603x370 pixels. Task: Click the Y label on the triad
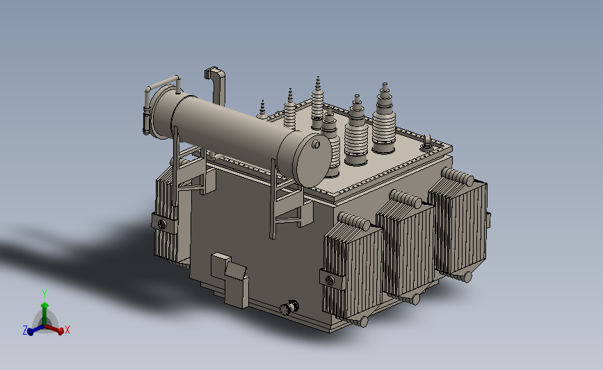tap(45, 294)
